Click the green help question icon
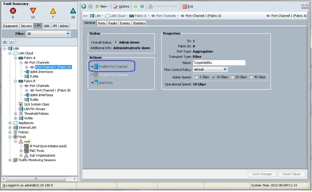This screenshot has width=312, height=192. [x=136, y=6]
